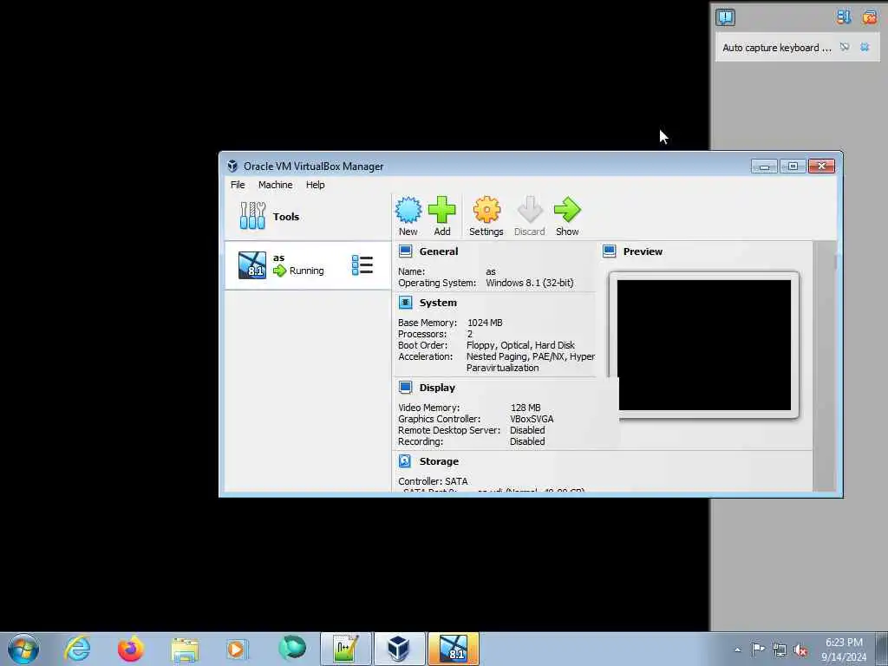Click the Preview section header

643,251
